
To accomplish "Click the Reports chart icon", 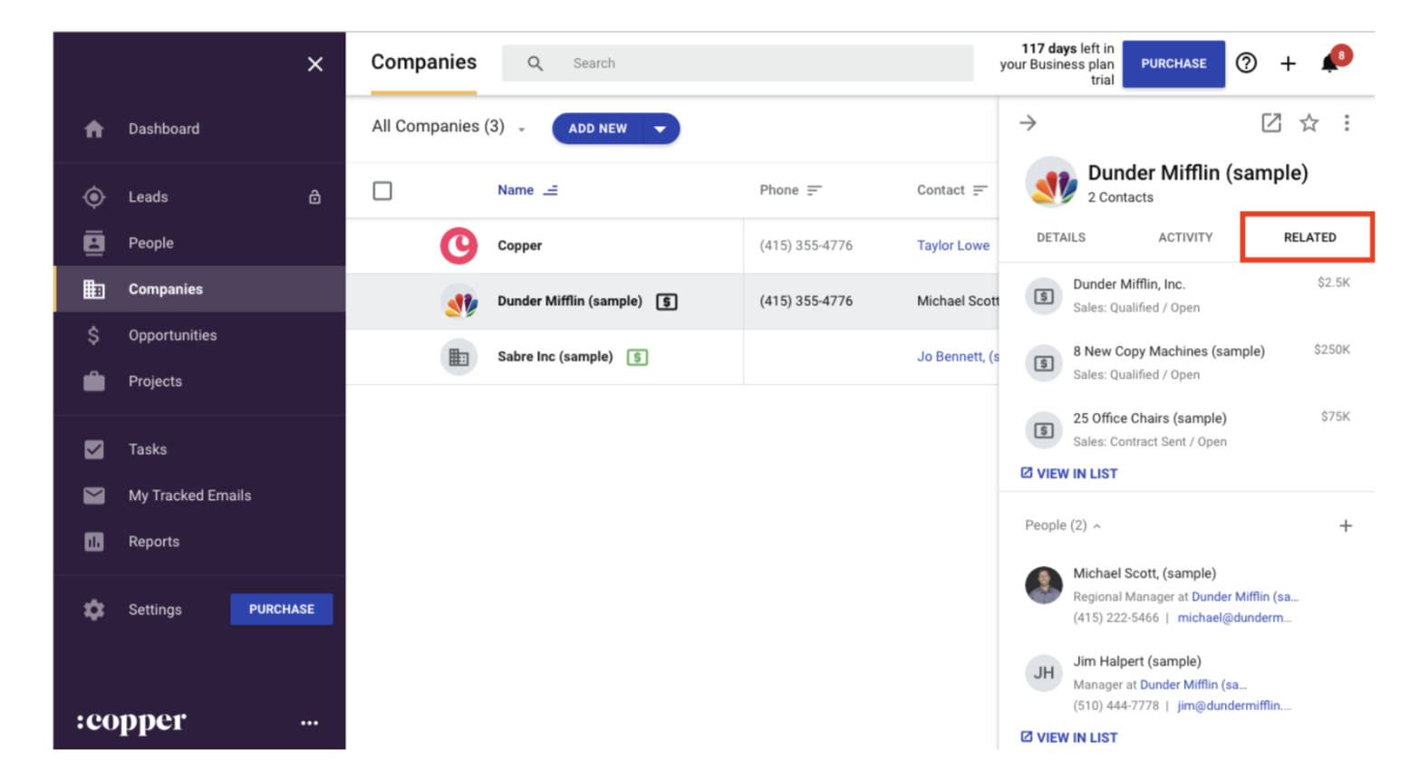I will click(x=94, y=542).
